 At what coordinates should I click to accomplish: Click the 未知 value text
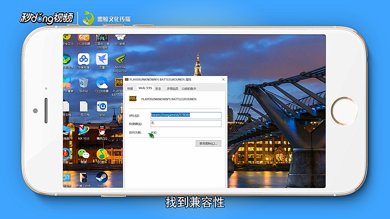(154, 133)
